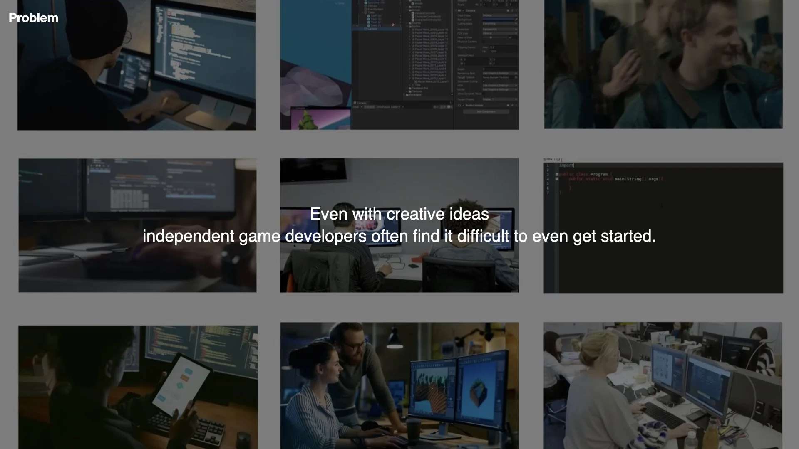Open the two developers at iMacs photo
Screen dimensions: 799x449
[399, 270]
